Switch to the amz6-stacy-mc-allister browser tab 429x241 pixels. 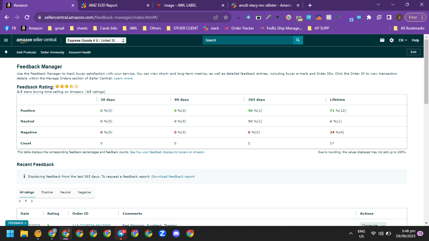point(265,5)
